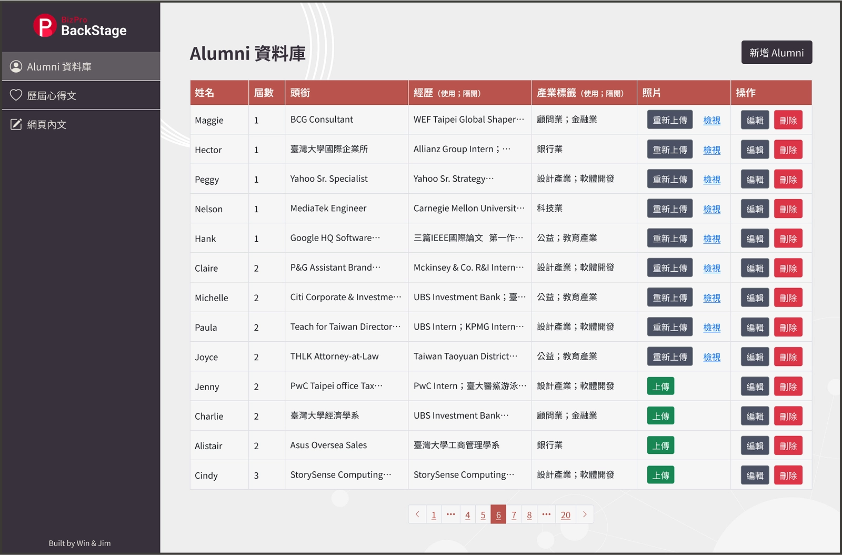Edit Nelson's record

755,209
